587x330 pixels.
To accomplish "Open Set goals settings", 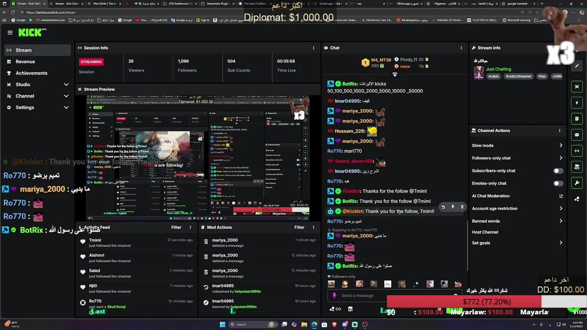I will click(517, 243).
